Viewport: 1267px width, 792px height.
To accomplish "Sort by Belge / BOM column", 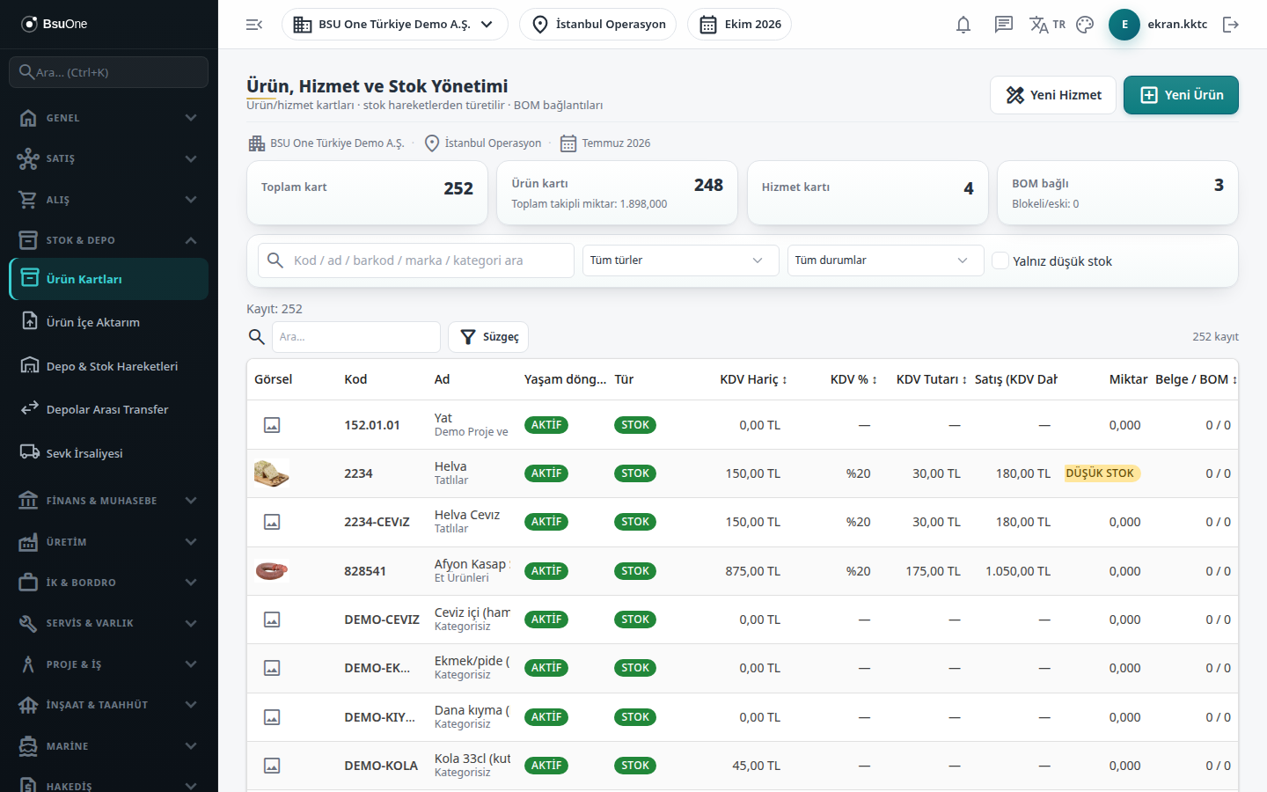I will click(x=1197, y=379).
